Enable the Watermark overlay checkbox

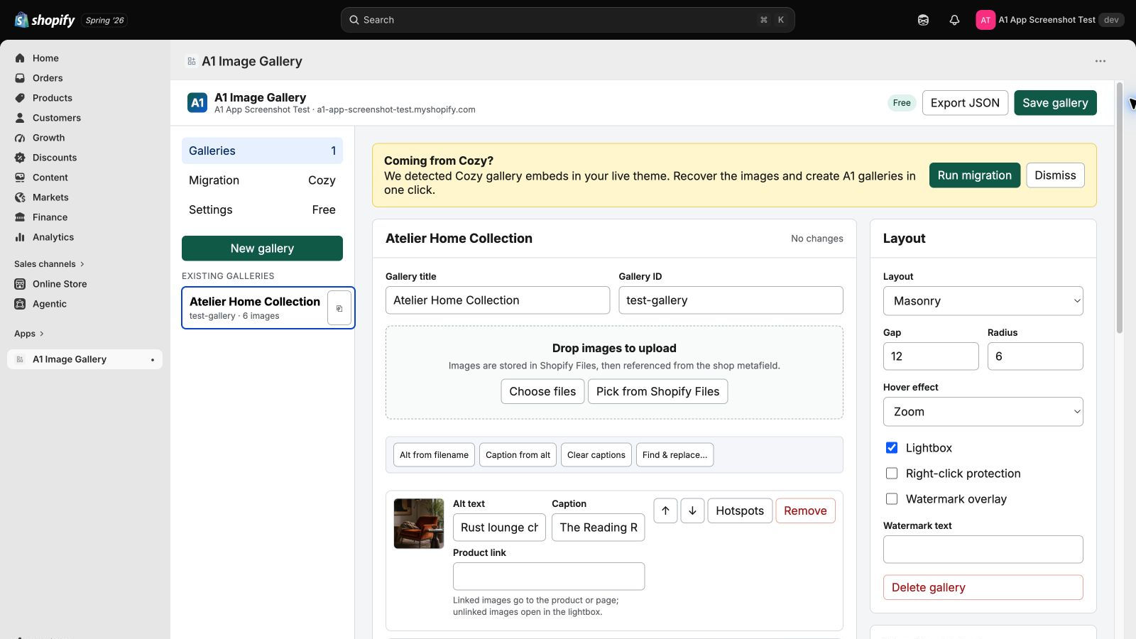(x=892, y=499)
